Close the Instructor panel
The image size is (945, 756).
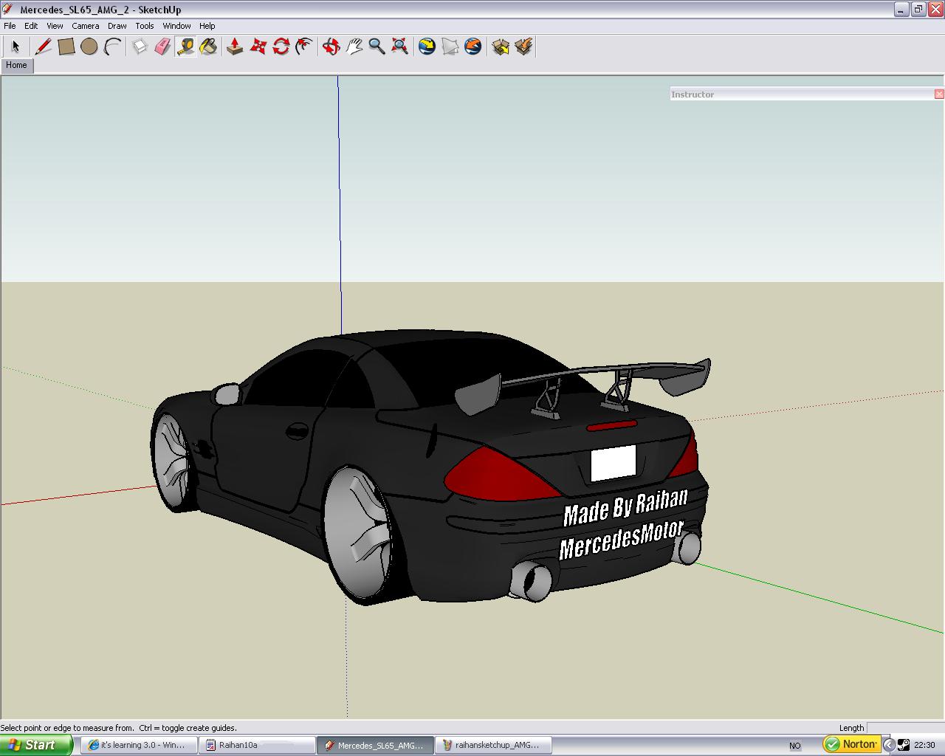click(939, 94)
